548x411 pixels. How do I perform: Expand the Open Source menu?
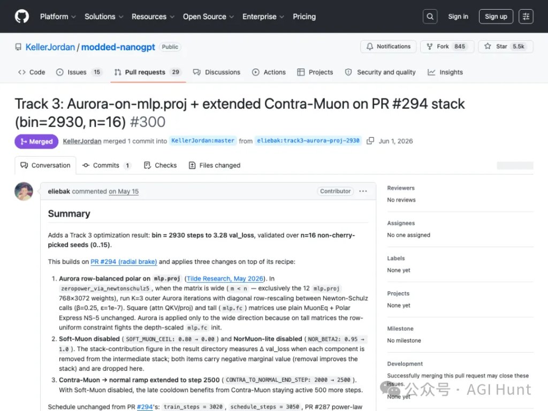(208, 17)
